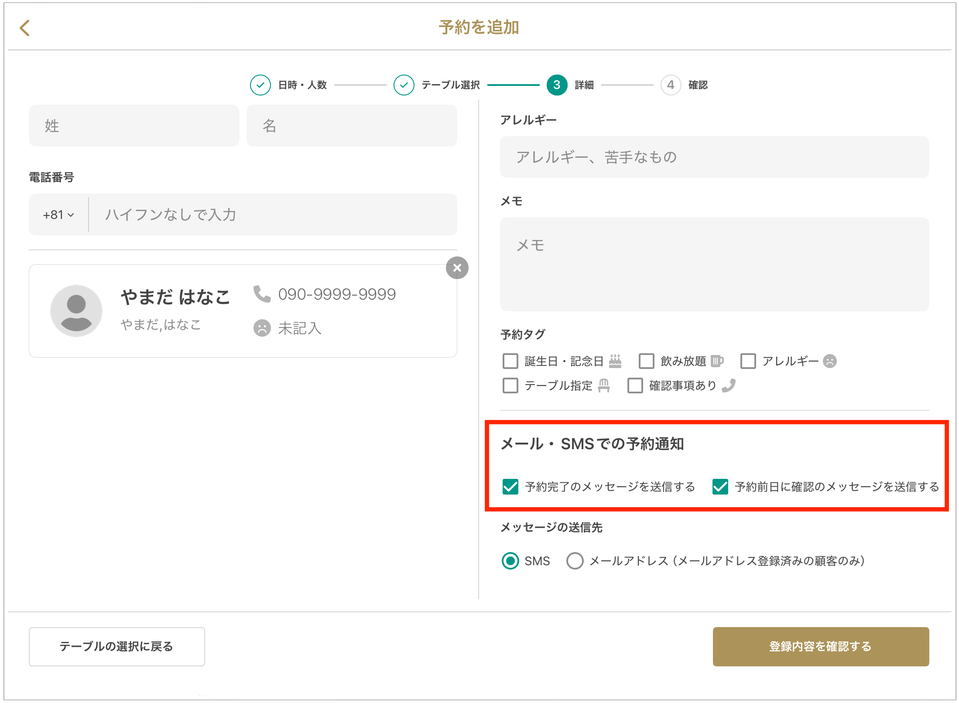Click the customer avatar icon
Viewport: 959px width, 703px height.
[x=76, y=311]
